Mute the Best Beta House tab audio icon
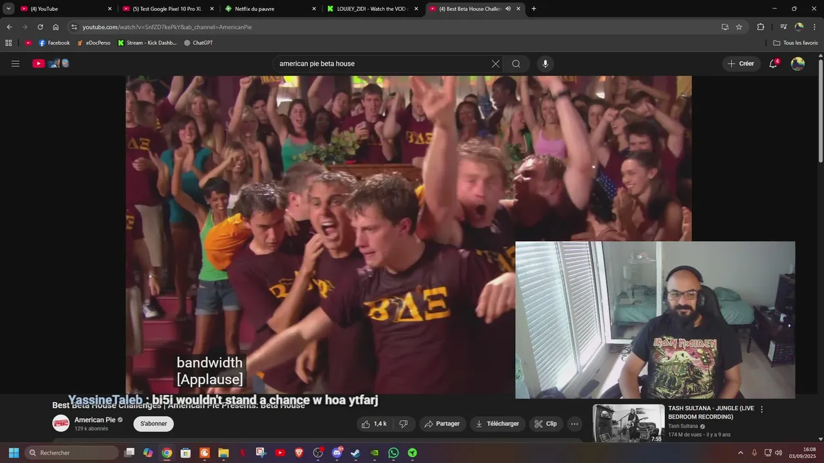The image size is (824, 463). [508, 9]
